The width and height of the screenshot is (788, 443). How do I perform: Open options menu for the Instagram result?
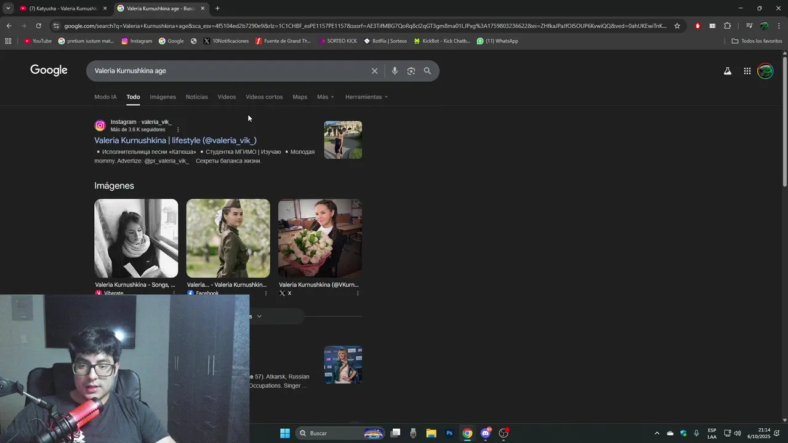tap(178, 130)
